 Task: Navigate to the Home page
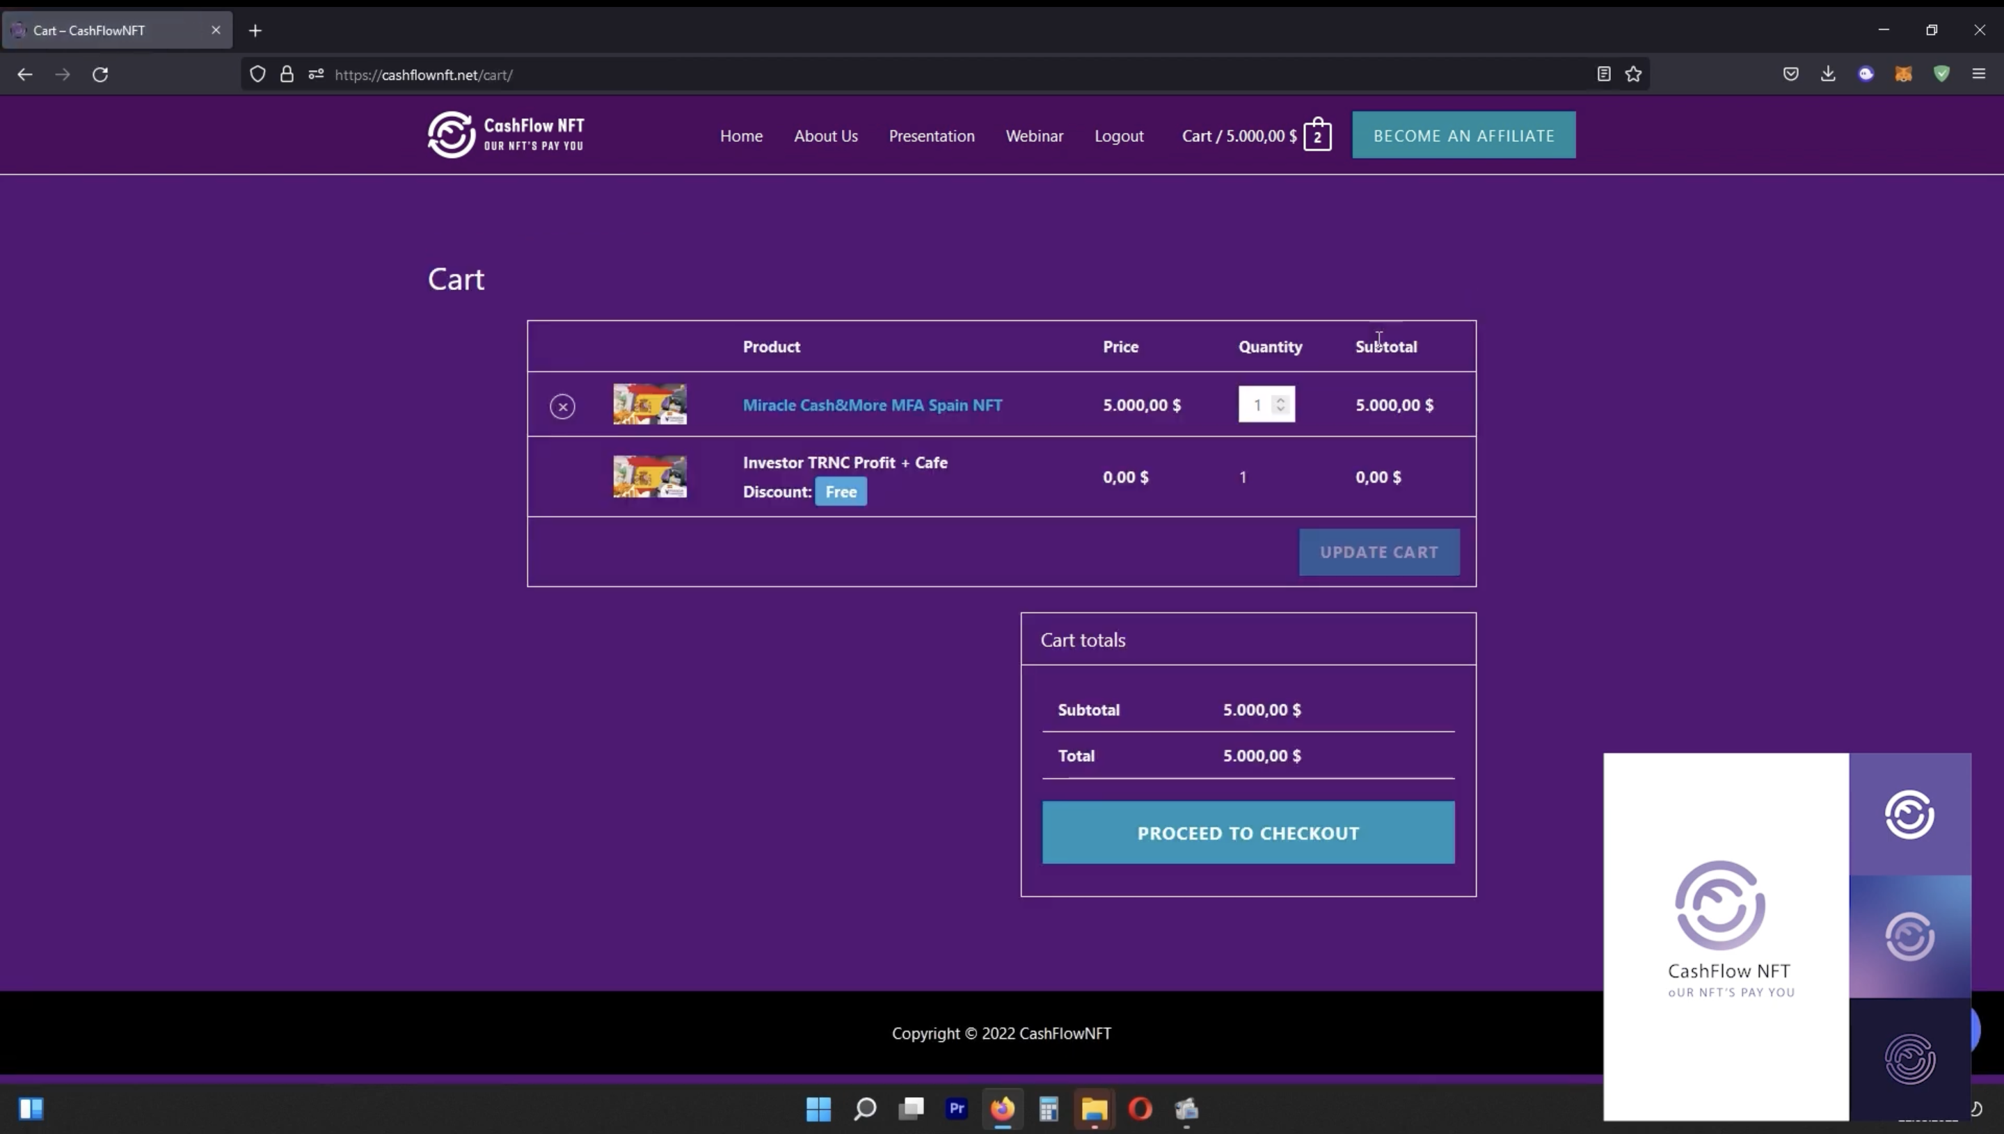click(x=740, y=136)
